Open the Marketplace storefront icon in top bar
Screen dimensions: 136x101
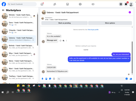[67, 4]
